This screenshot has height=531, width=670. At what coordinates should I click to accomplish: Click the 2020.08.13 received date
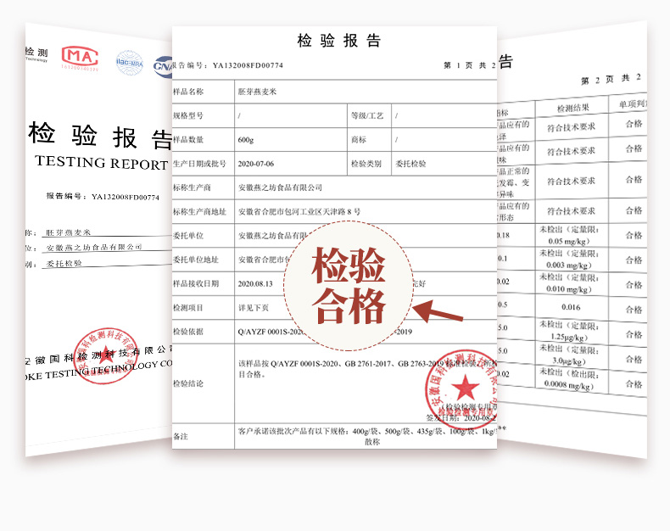[255, 284]
